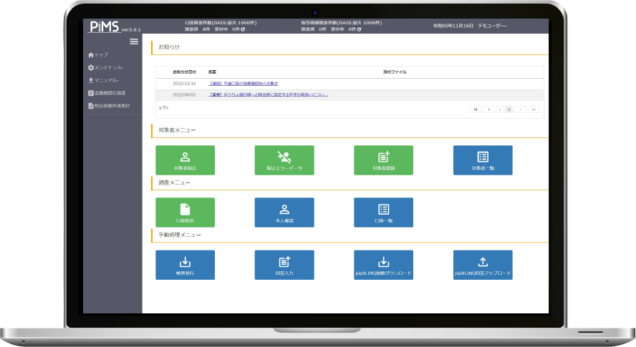Click the 添付ファイル column header

coord(395,72)
